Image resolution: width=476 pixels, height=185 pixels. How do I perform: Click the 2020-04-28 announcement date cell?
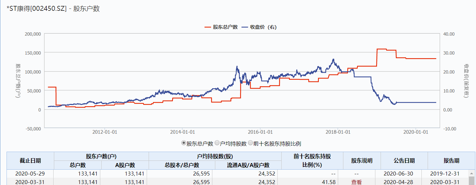(399, 182)
